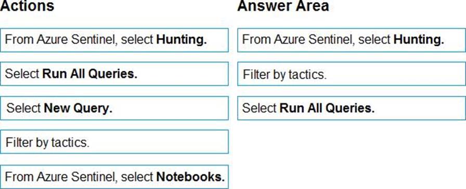Click the bold New Query text
This screenshot has width=466, height=189.
coord(78,108)
